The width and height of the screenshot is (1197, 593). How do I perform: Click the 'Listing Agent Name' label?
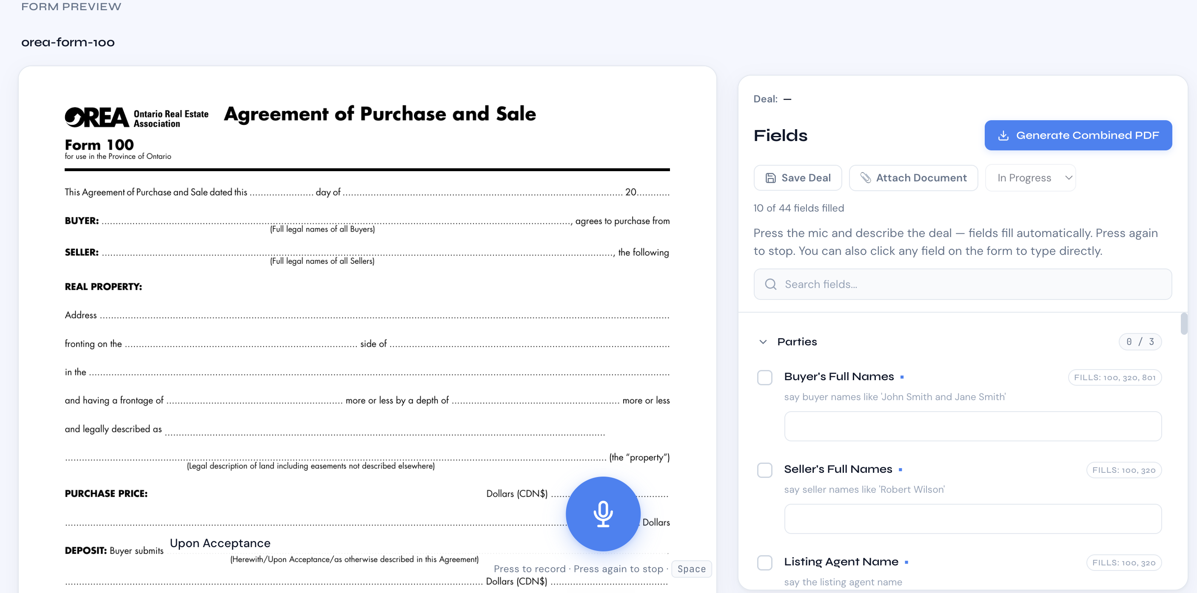841,562
